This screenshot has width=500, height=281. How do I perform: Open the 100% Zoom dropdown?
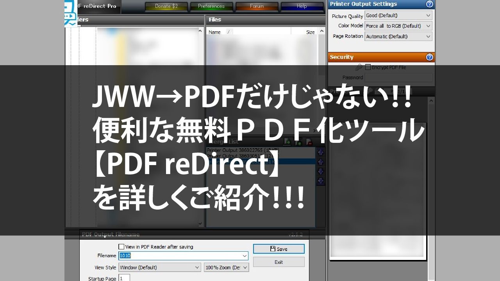[x=227, y=267]
